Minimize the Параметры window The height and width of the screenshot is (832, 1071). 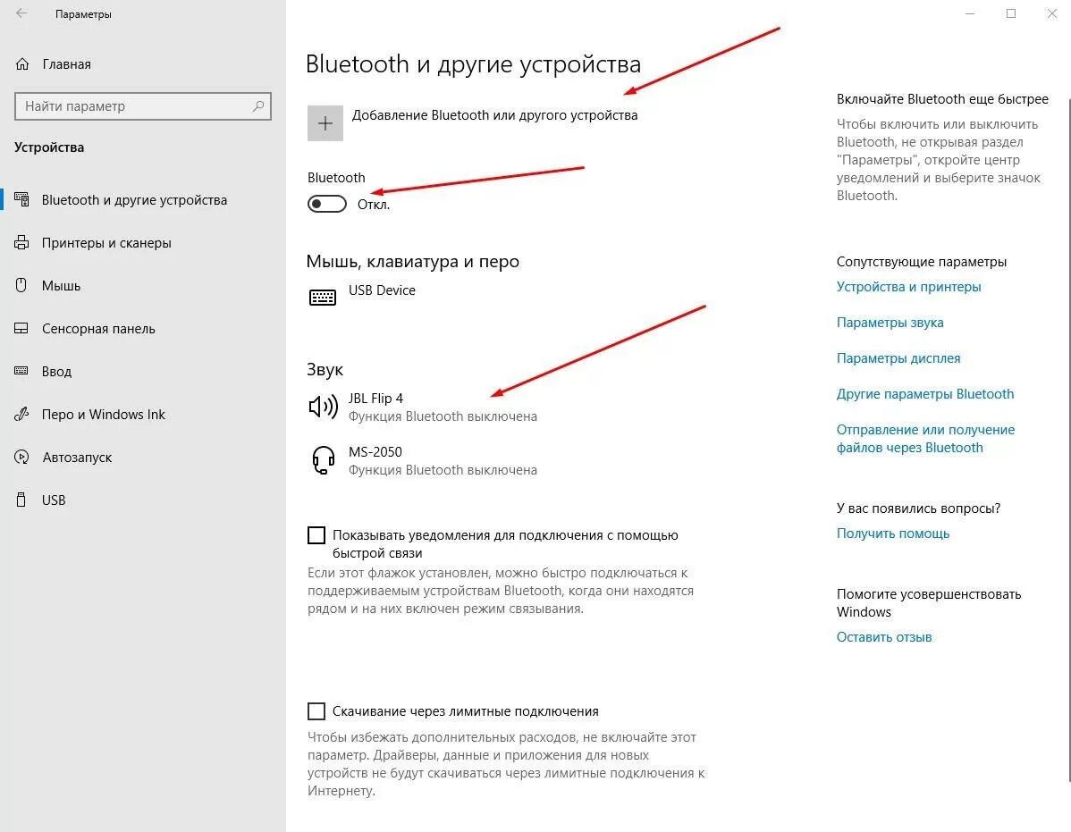[x=970, y=13]
